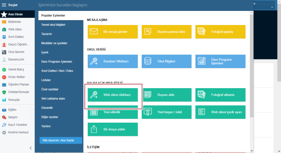Click Web sitesi içerik ayarı tile
The width and height of the screenshot is (281, 153).
point(220,112)
